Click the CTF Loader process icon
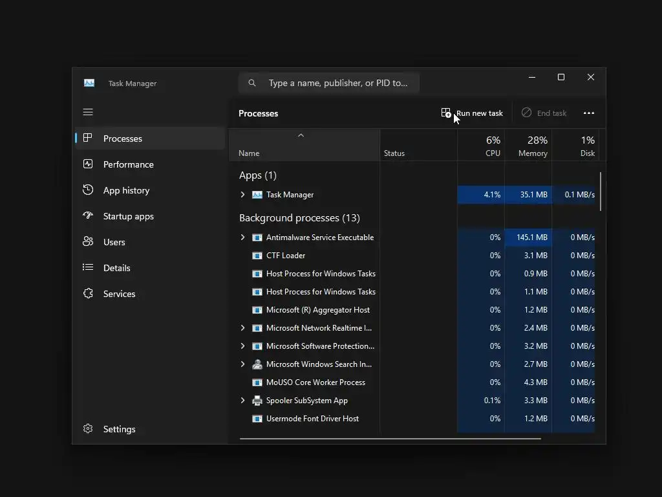Screen dimensions: 662x497 257,256
